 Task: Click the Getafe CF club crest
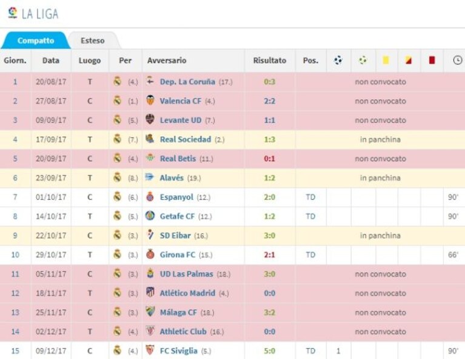click(x=150, y=216)
